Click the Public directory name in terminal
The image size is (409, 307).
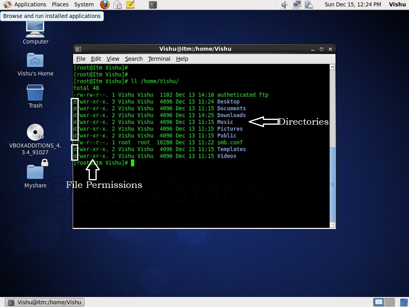pyautogui.click(x=227, y=136)
